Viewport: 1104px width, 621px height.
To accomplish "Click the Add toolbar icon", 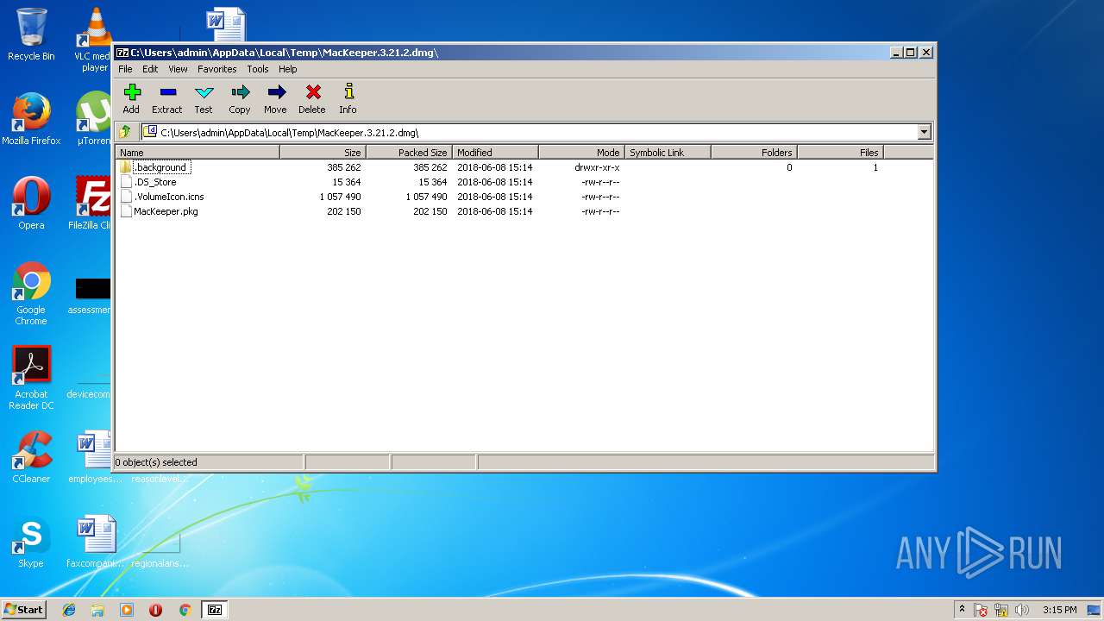I will (131, 98).
